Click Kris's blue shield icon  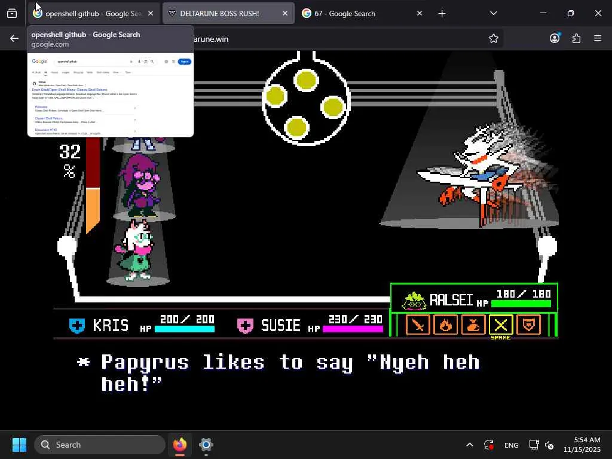[x=77, y=326]
